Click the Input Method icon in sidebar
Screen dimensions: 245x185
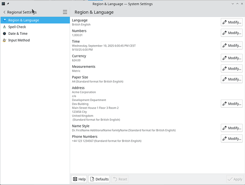click(x=4, y=40)
